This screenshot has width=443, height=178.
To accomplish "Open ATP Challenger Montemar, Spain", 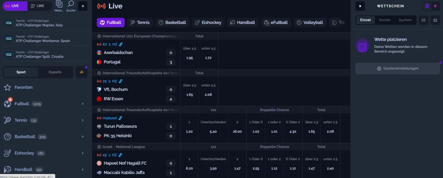I will (46, 38).
